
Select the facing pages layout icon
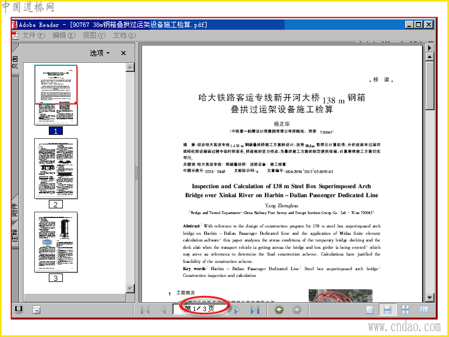pos(424,309)
